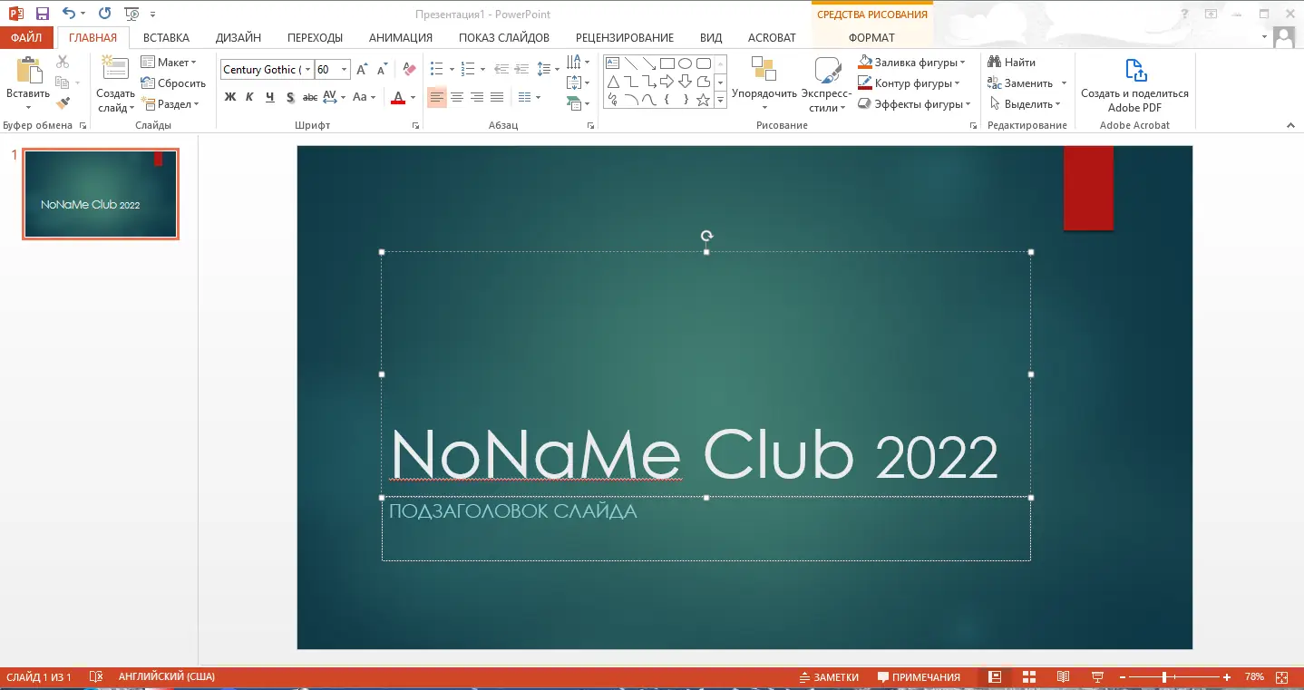Open the ФАЙЛ (File) tab
This screenshot has width=1304, height=690.
pyautogui.click(x=26, y=37)
